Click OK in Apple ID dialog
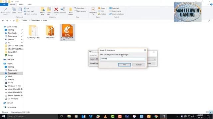This screenshot has width=213, height=119. pos(124,65)
